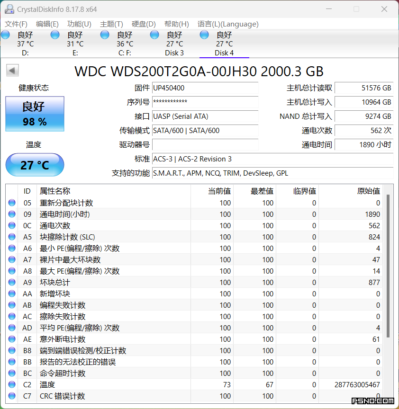This screenshot has height=409, width=399.
Task: Open the 文件(F) menu
Action: pos(16,24)
